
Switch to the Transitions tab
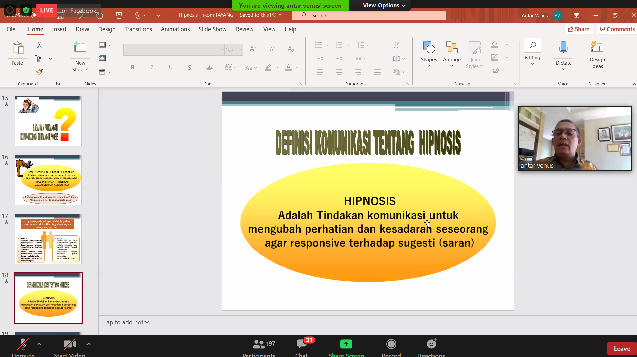pos(138,29)
